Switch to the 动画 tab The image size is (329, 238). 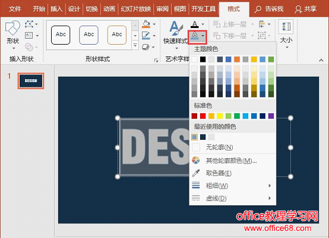(x=109, y=9)
